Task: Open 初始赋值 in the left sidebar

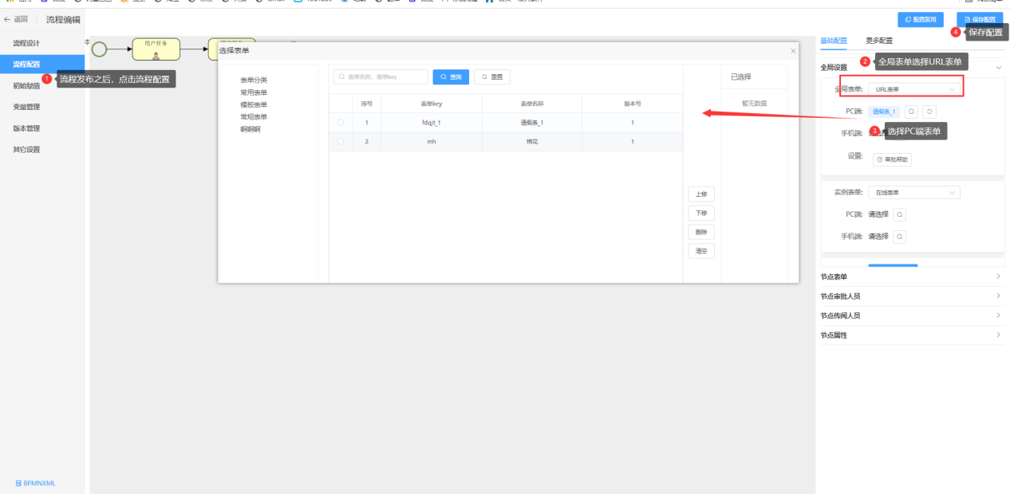Action: coord(26,85)
